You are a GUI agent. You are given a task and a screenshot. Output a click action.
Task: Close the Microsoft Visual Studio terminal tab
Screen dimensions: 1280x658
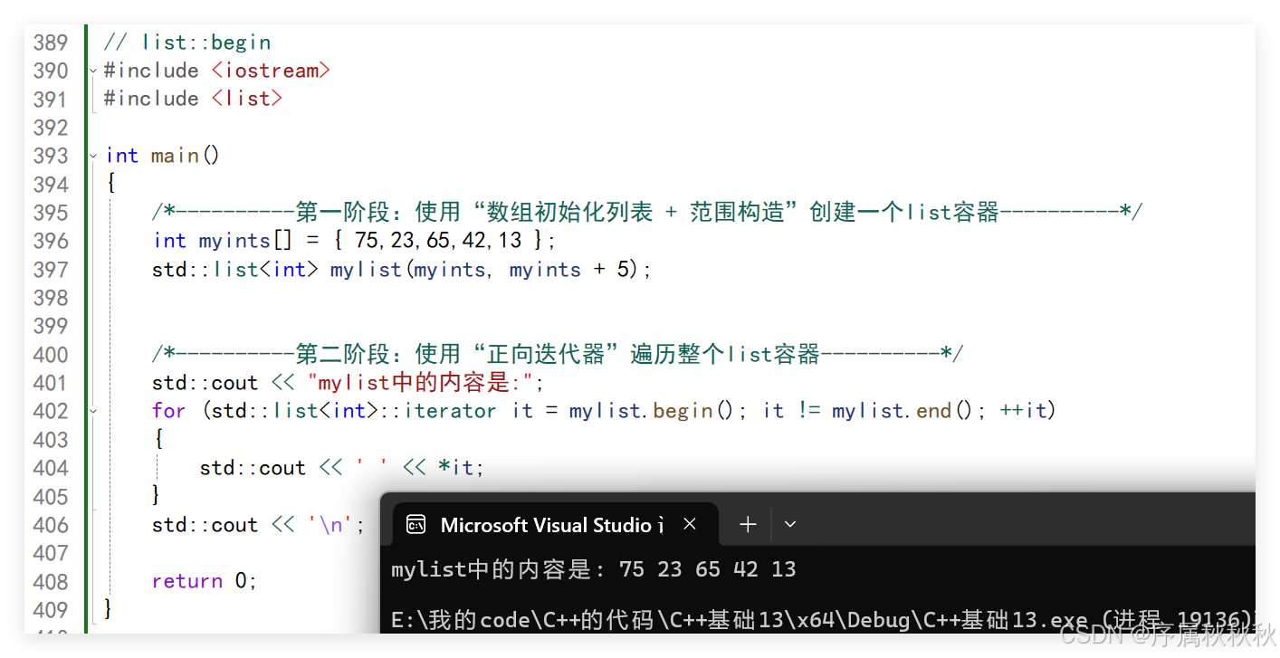click(690, 524)
